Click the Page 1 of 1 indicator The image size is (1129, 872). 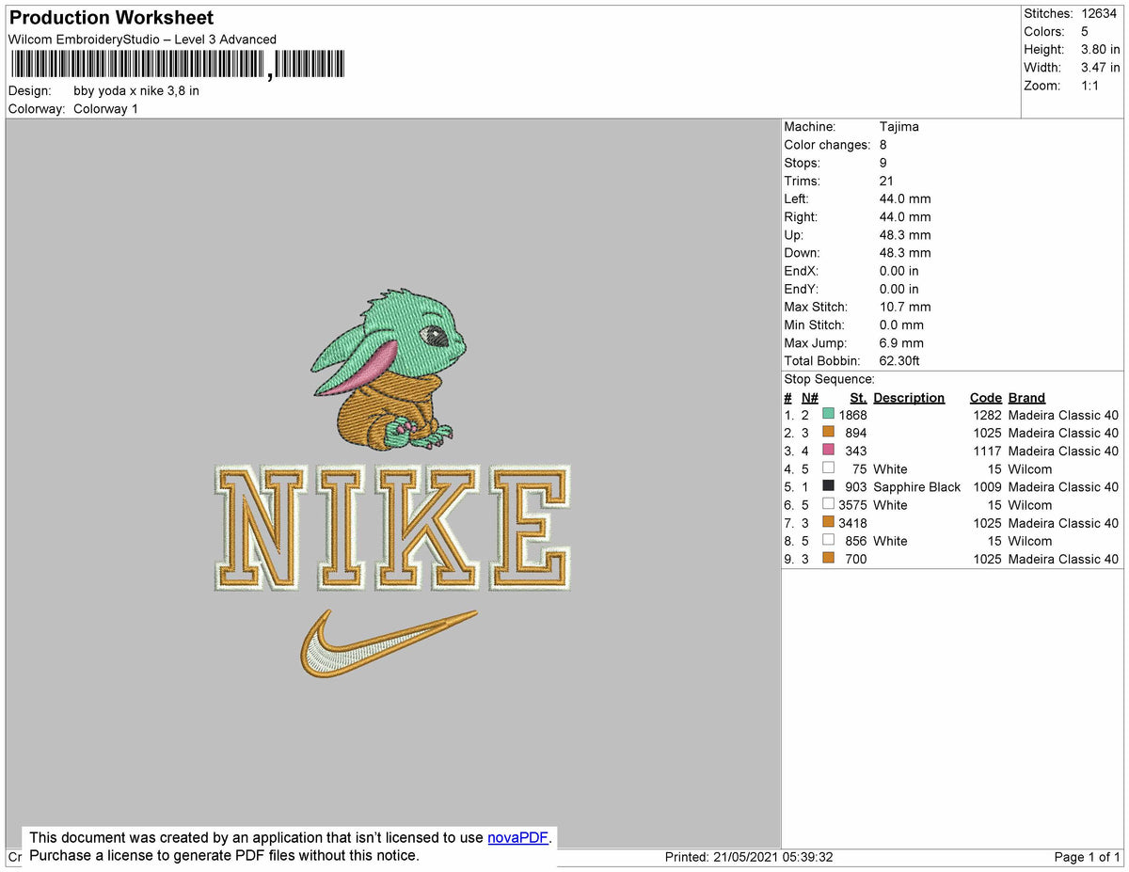(x=1088, y=857)
